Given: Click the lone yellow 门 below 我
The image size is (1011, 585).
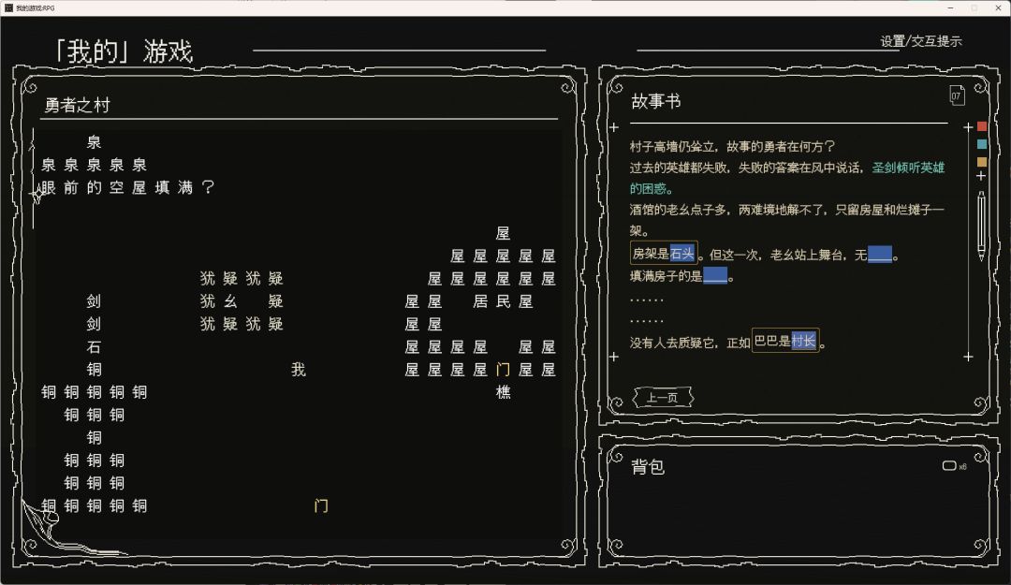Looking at the screenshot, I should point(320,505).
